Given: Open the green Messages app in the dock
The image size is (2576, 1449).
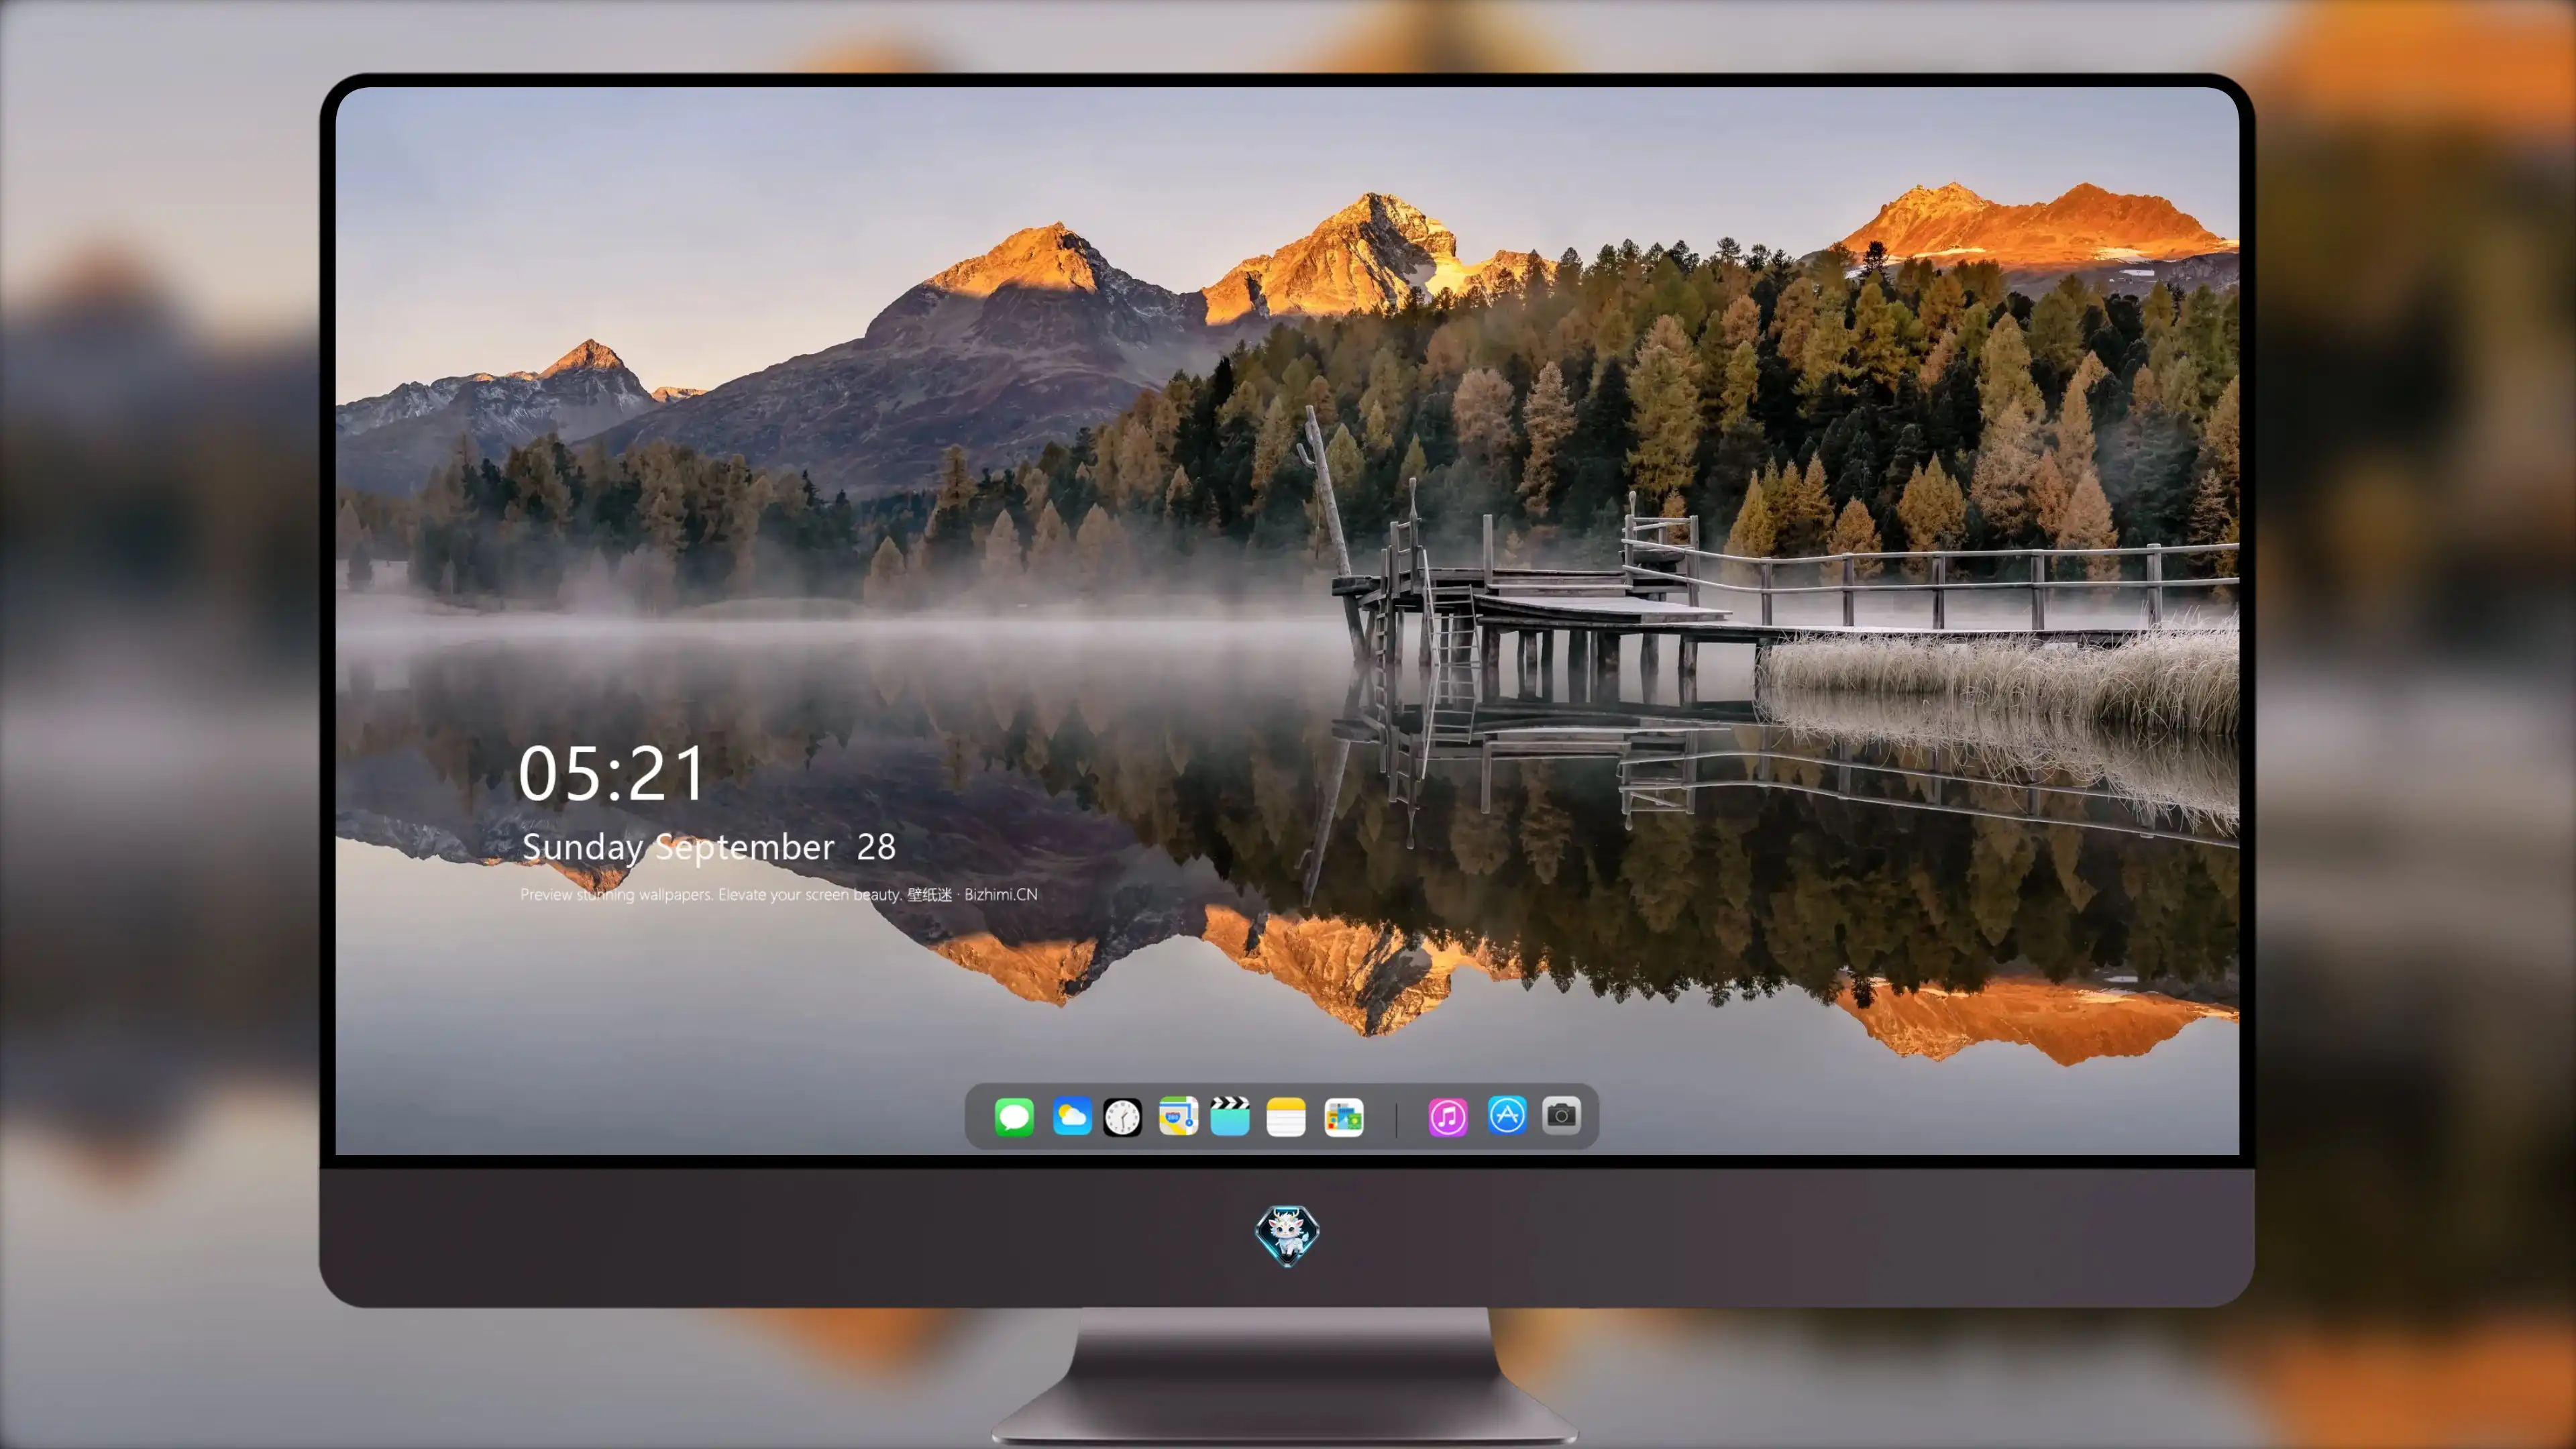Looking at the screenshot, I should (1014, 1116).
